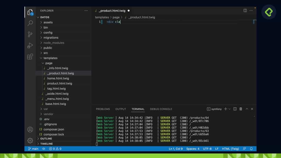Collapse the DATOS root folder
The height and width of the screenshot is (158, 281).
(x=45, y=17)
